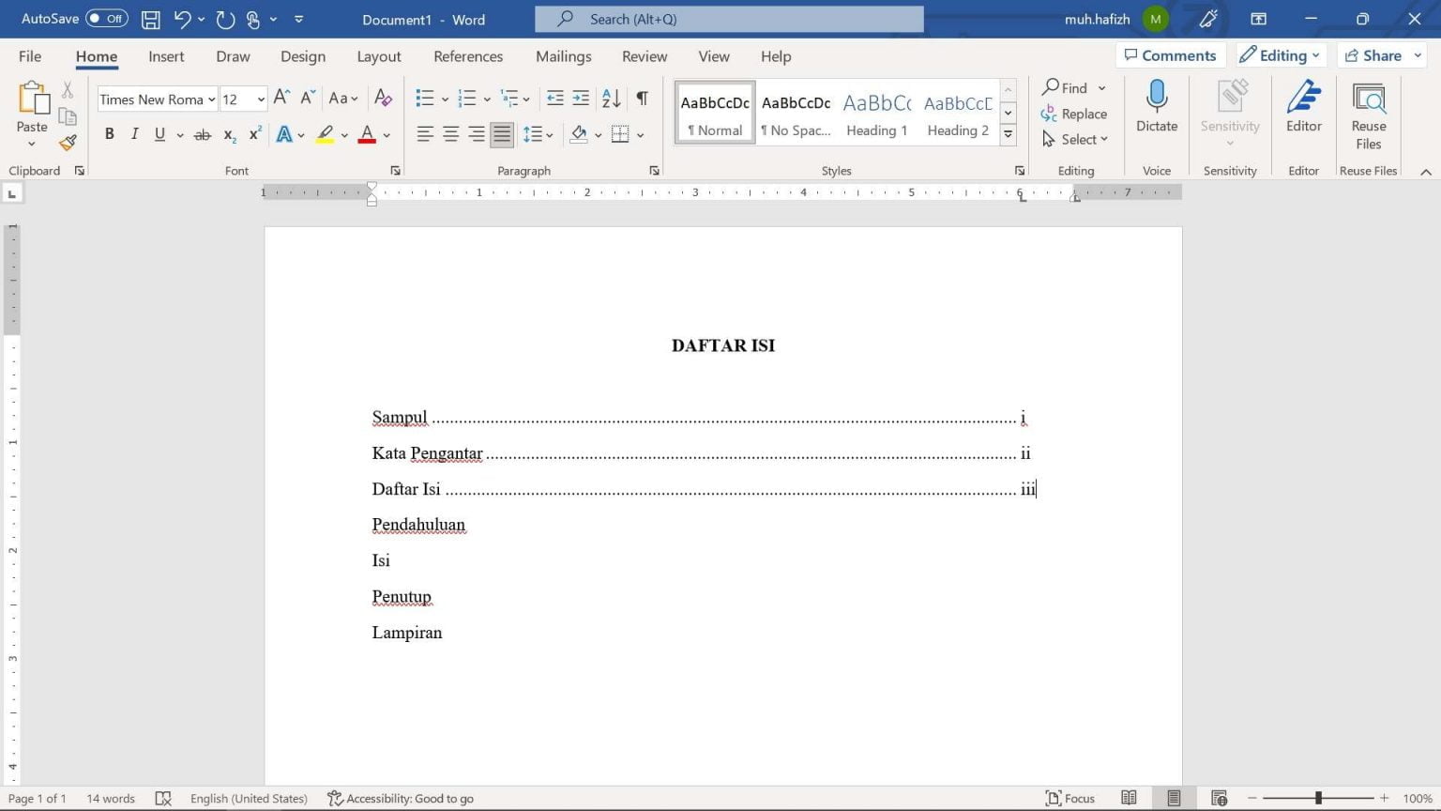
Task: Open the Mailings ribbon tab
Action: 563,56
